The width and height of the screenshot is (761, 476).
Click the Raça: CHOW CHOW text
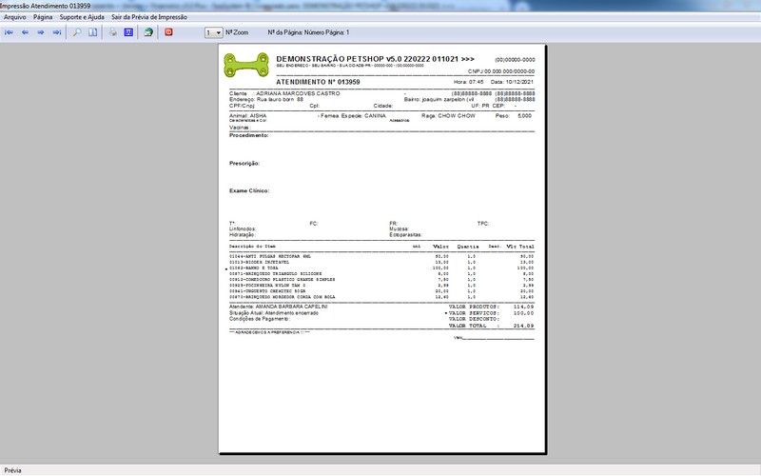(x=448, y=116)
